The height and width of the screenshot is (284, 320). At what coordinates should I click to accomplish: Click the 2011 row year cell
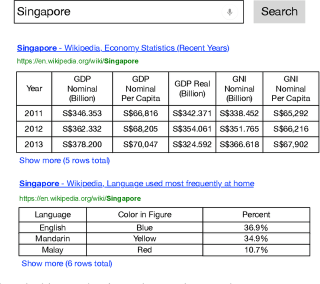34,113
